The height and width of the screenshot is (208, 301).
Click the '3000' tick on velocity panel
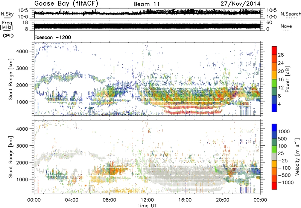coord(22,146)
